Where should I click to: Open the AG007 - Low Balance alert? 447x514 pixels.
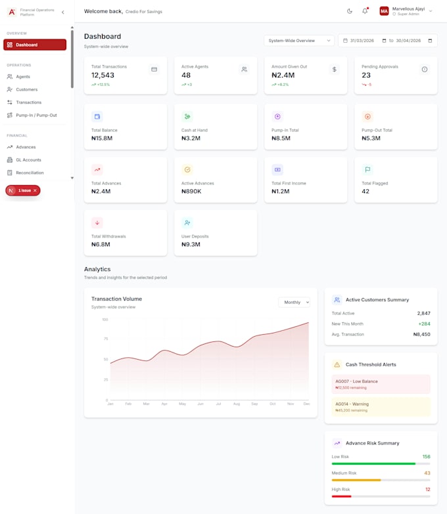coord(381,384)
